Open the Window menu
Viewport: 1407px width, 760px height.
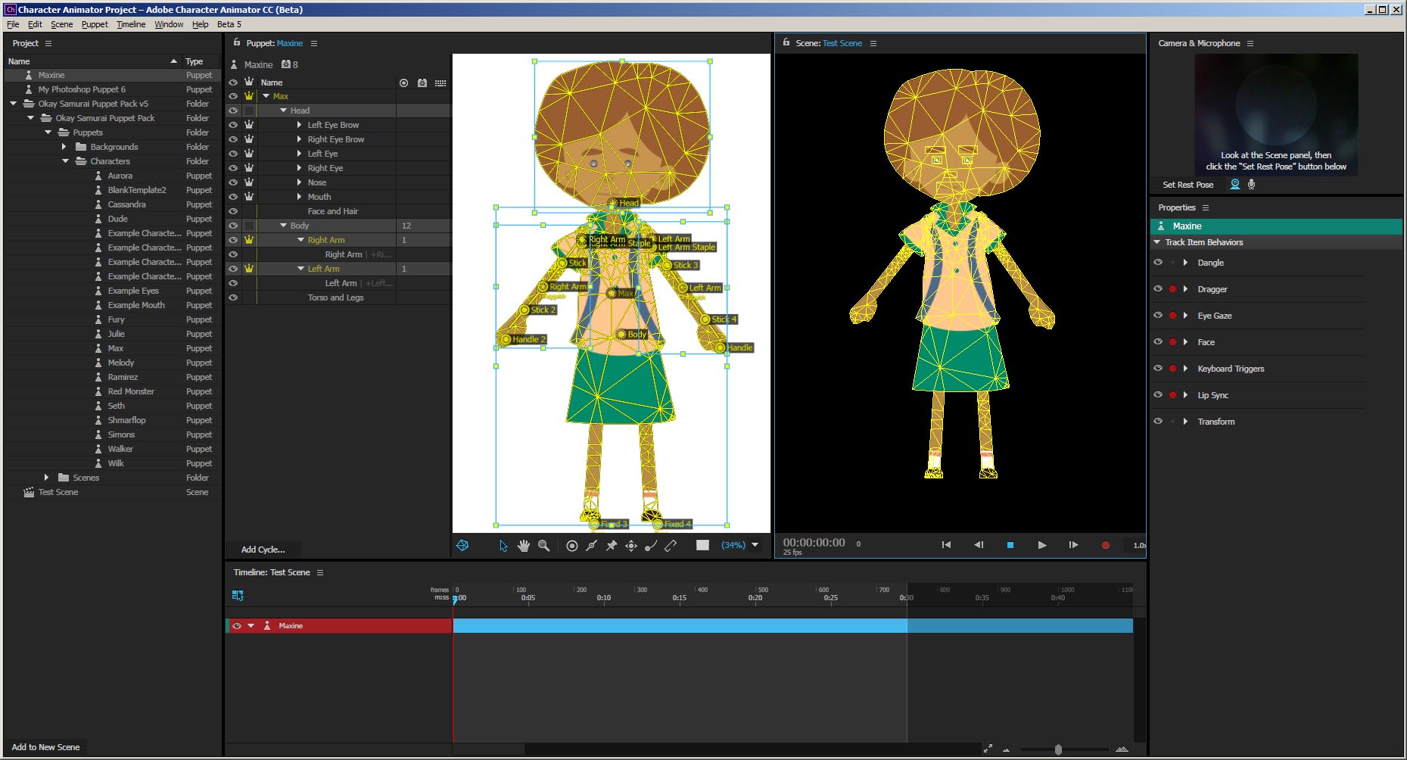[169, 24]
